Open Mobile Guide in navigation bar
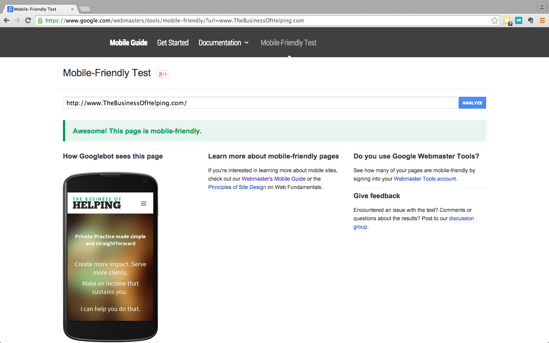This screenshot has height=343, width=549. click(128, 43)
